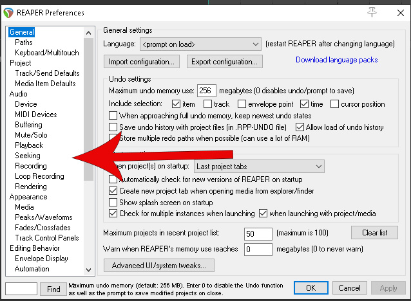Viewport: 411px width, 301px height.
Task: Close the REAPER Preferences dialog
Action: 400,13
